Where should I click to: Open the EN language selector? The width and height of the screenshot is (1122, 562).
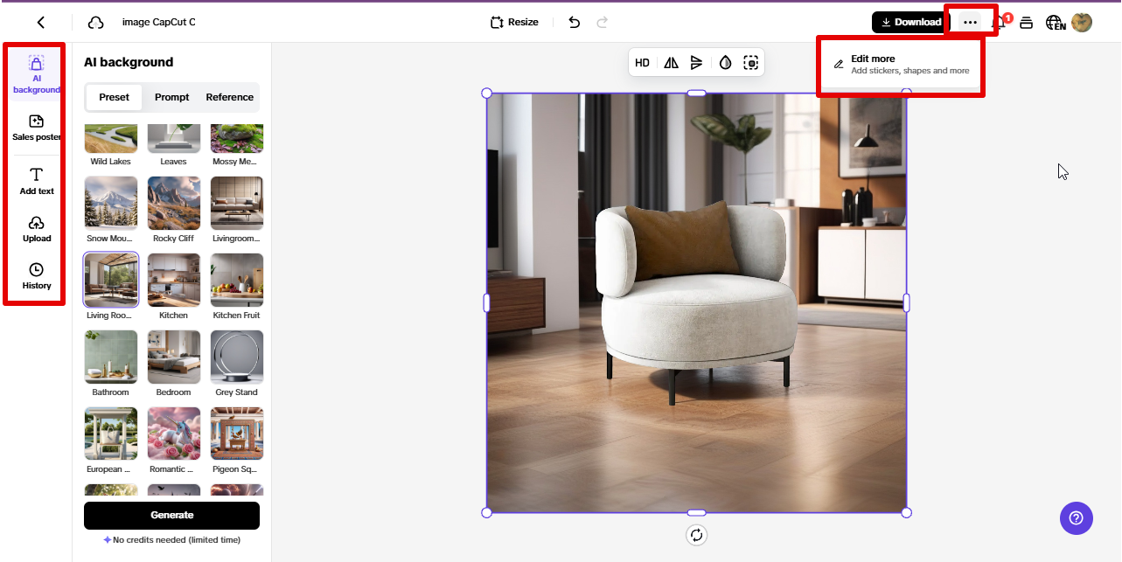(x=1055, y=22)
